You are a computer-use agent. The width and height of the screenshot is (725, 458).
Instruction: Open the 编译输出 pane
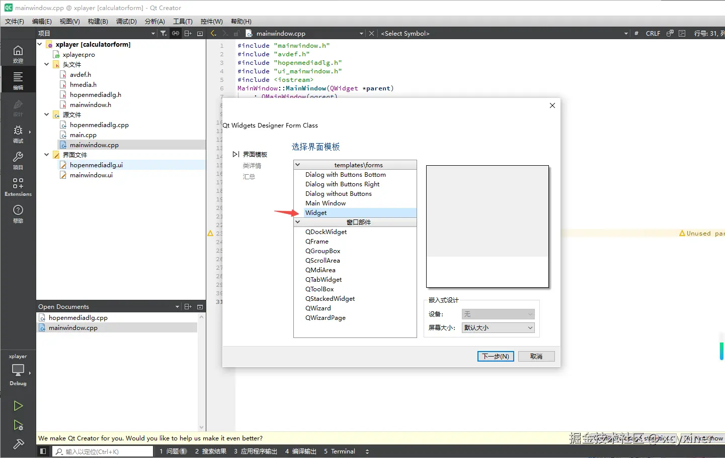pos(301,451)
